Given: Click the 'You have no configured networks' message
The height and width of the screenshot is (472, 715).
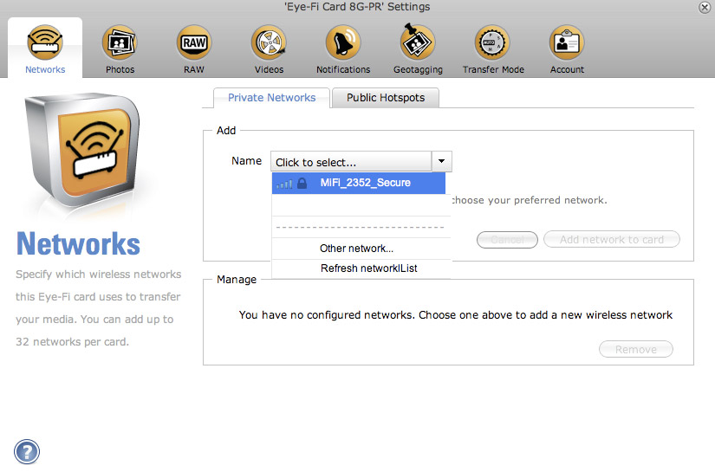Looking at the screenshot, I should click(x=456, y=315).
